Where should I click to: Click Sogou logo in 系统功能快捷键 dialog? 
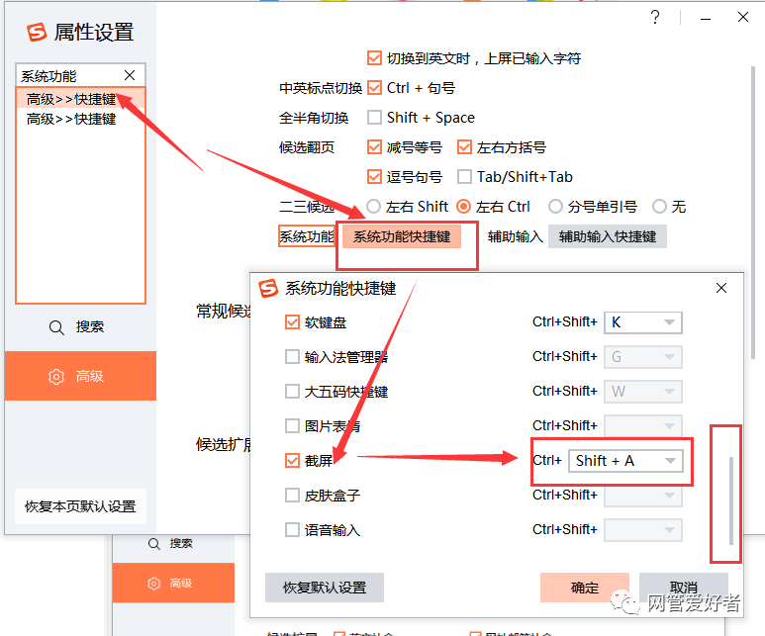click(x=268, y=288)
